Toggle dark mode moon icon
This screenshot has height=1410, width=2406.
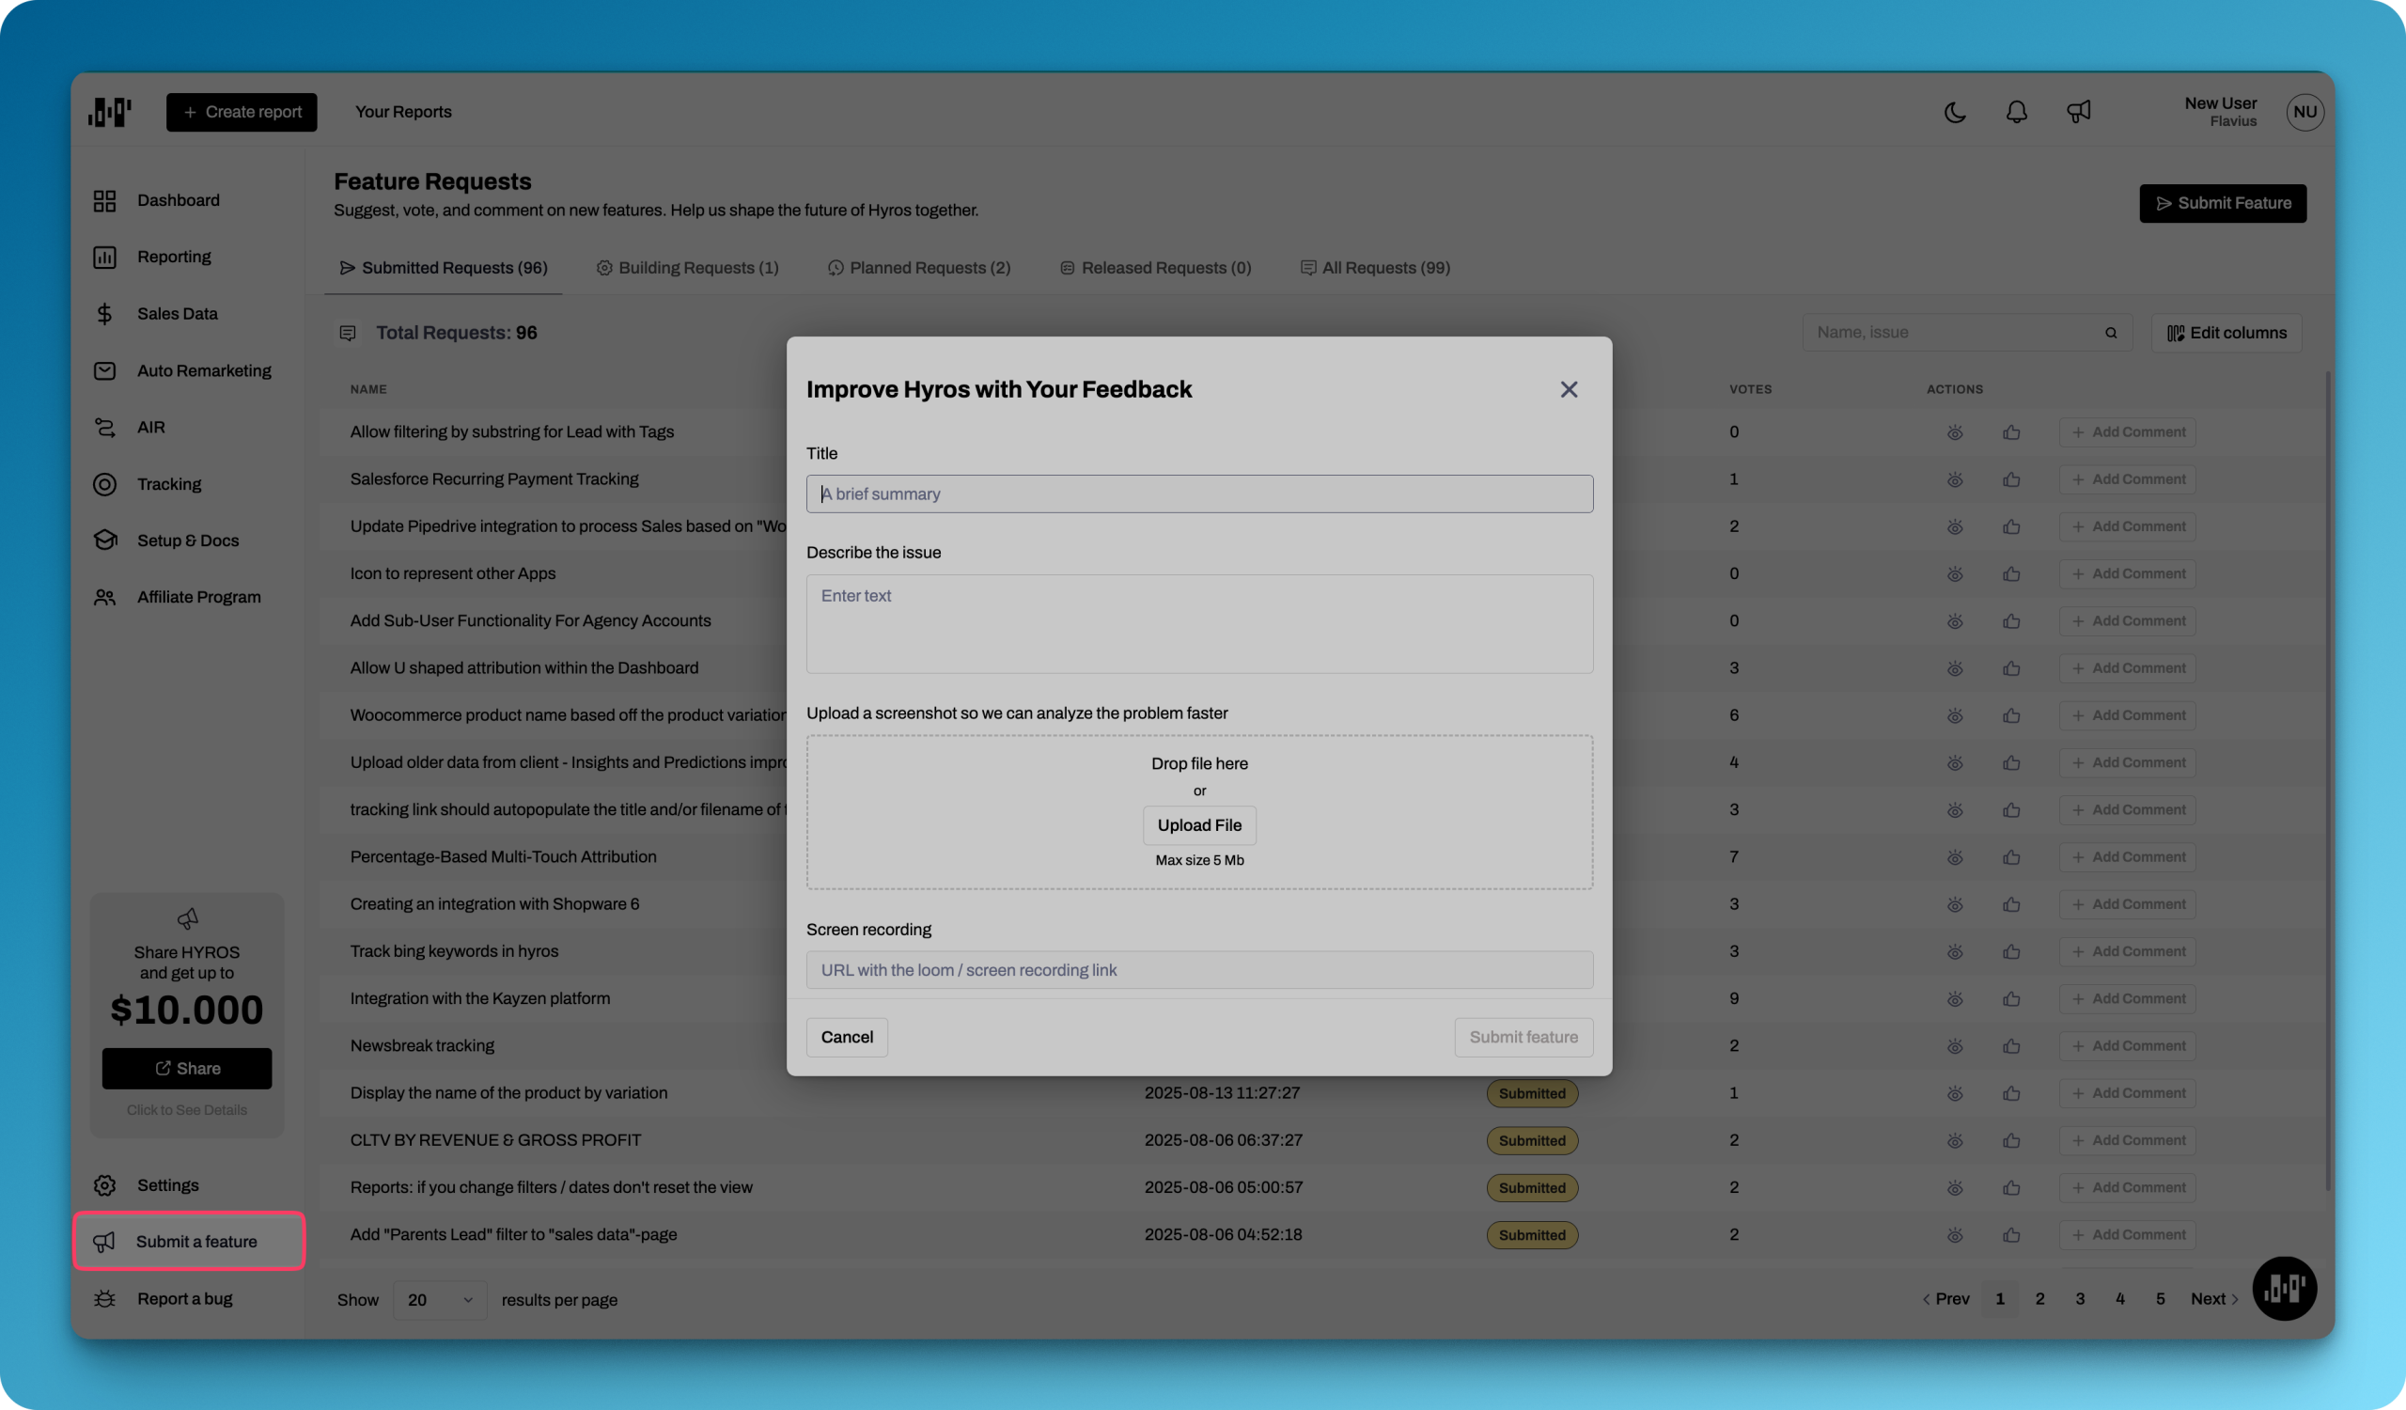1954,112
